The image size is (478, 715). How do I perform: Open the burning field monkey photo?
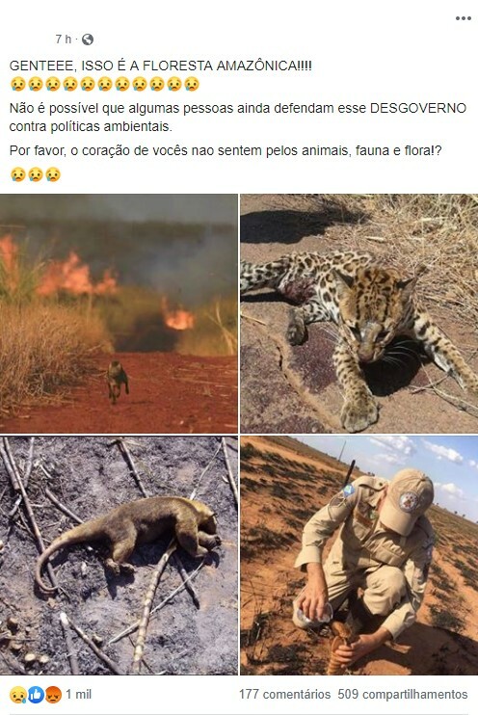pyautogui.click(x=119, y=314)
